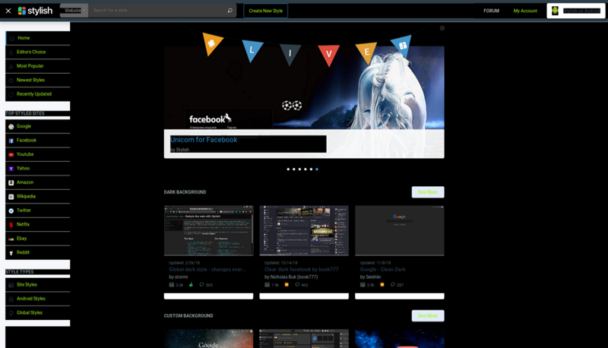This screenshot has height=348, width=608.
Task: Click the comments icon showing 287
Action: click(393, 285)
